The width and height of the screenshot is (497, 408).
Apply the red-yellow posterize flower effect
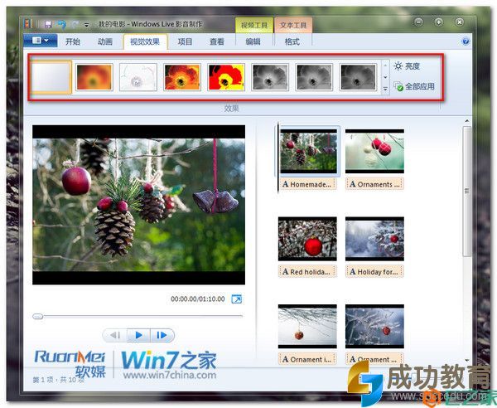(226, 77)
